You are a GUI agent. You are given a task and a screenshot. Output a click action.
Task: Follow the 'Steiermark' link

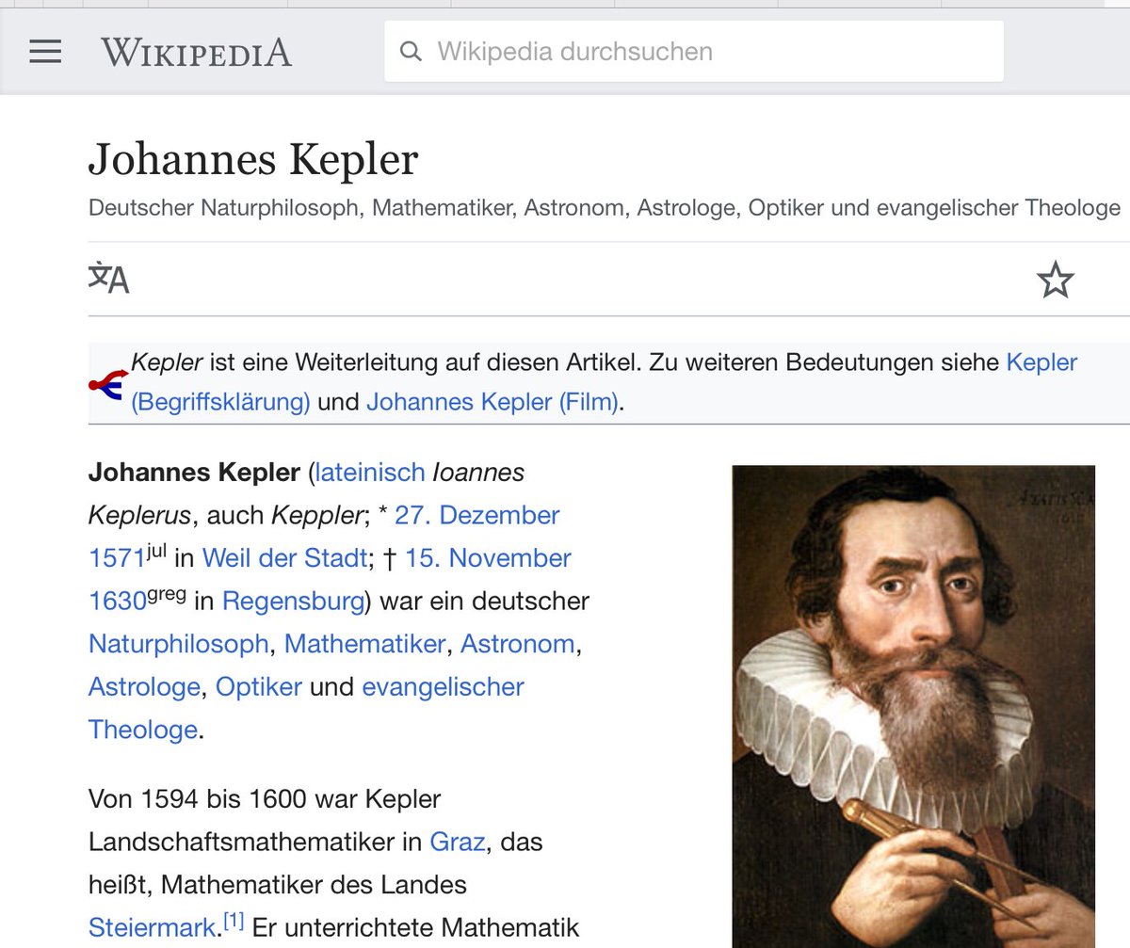point(152,928)
